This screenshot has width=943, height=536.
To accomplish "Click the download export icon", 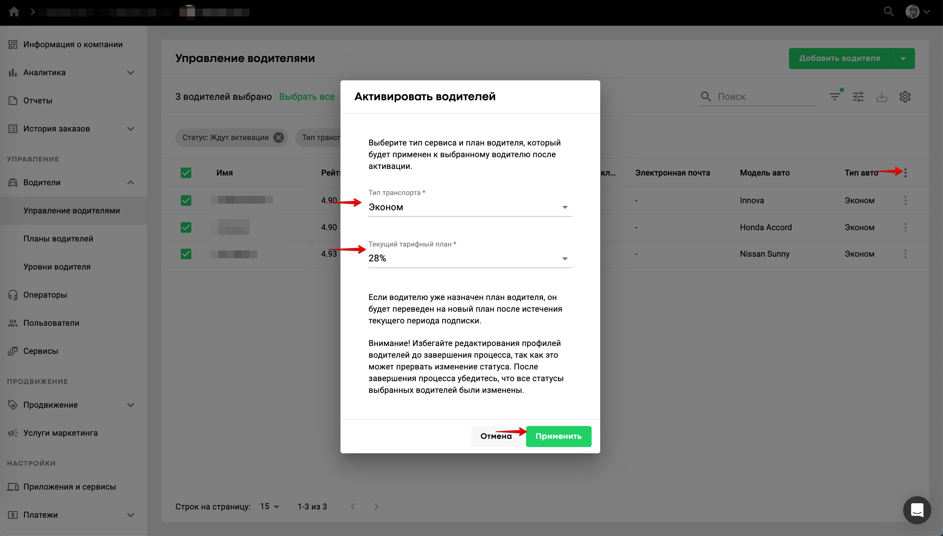I will 881,97.
